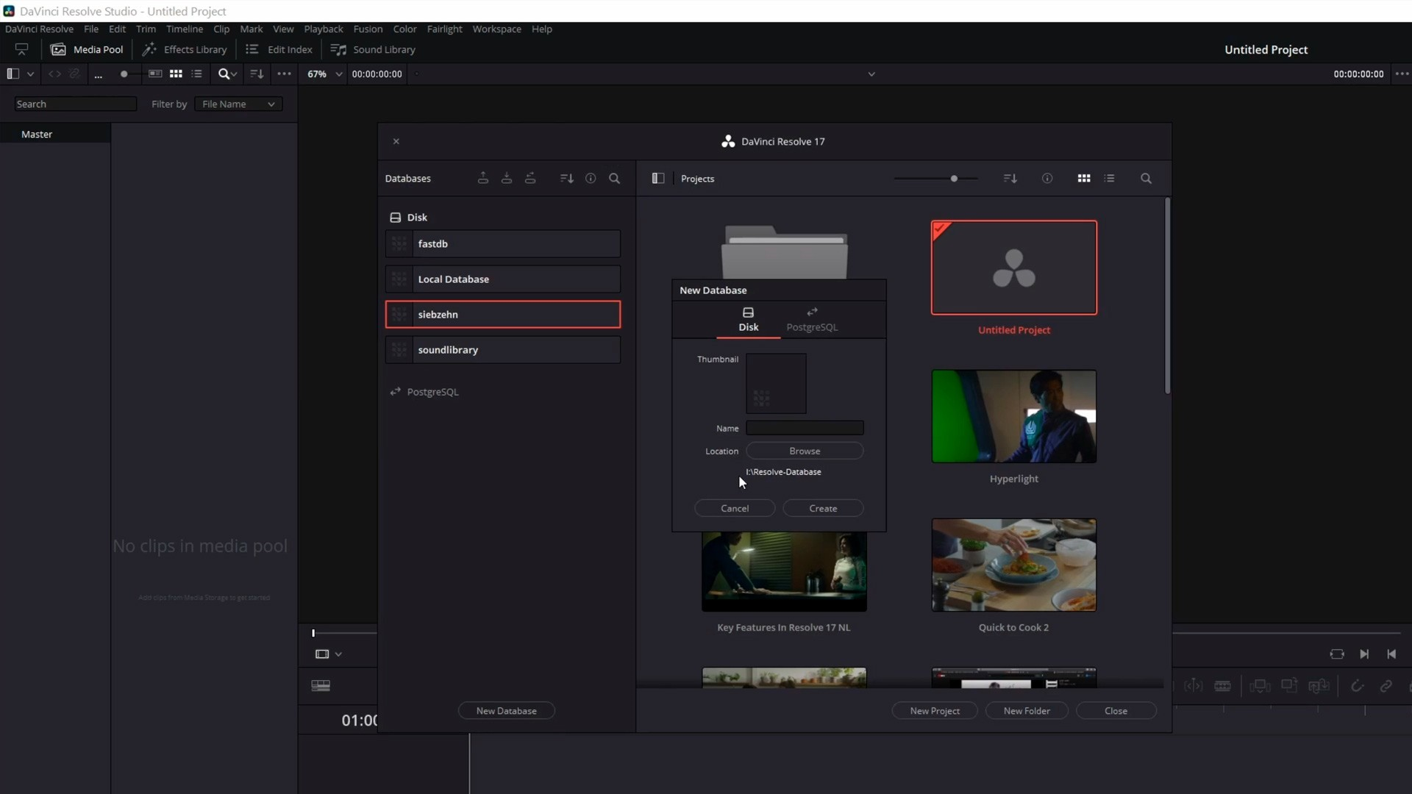Open the database sort order icon

click(566, 178)
